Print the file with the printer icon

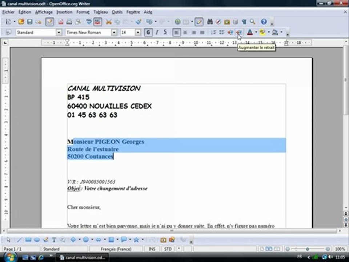tap(69, 21)
